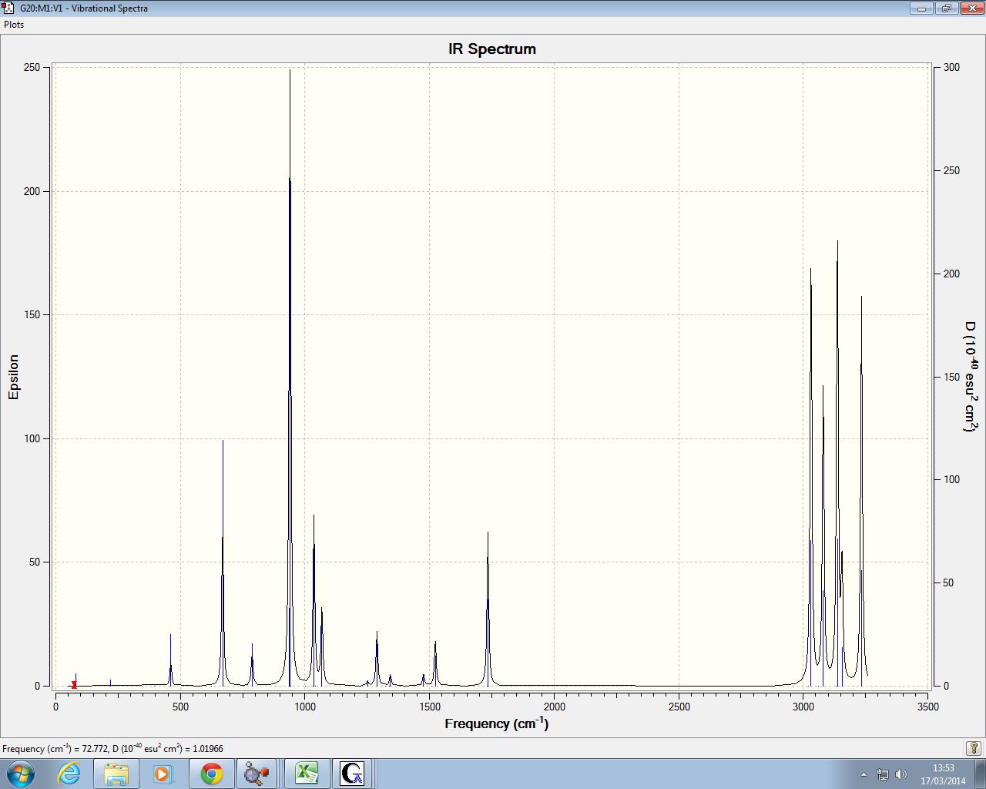Restore down the Vibrational Spectra window

(945, 8)
